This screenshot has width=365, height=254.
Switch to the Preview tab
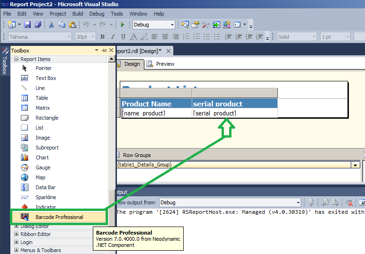tap(160, 64)
